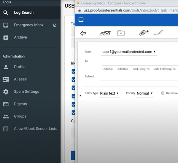Open Allow/Block Sender Lists

30,129
